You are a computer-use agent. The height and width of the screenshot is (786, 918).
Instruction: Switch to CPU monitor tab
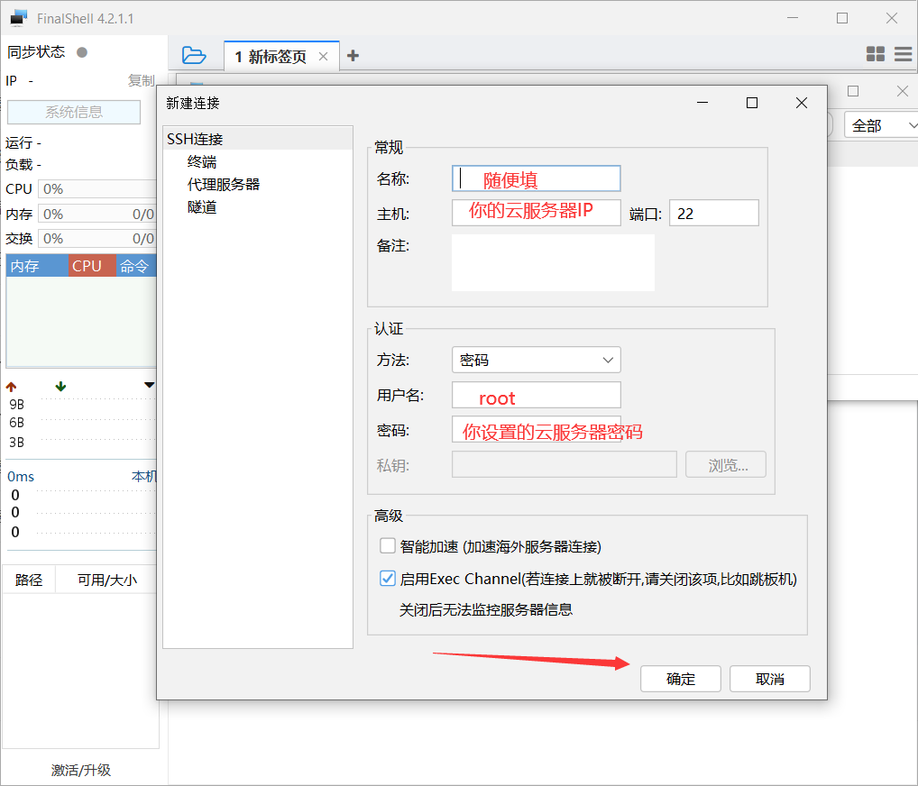click(92, 266)
